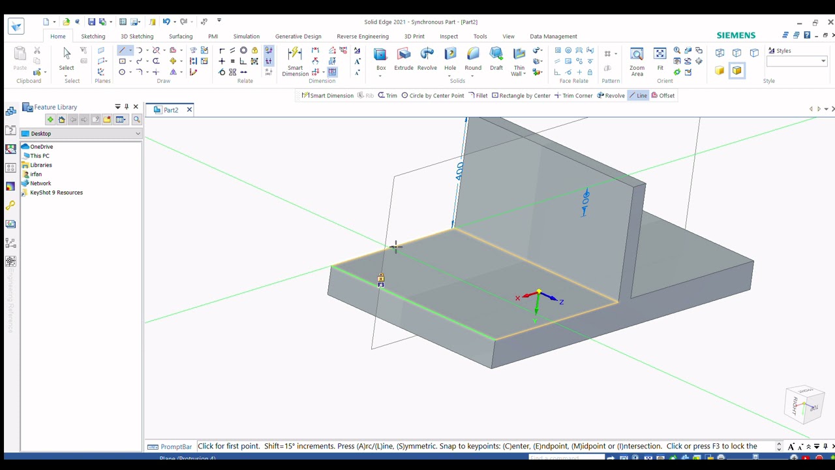Open the Solid Edge application button
Image resolution: width=835 pixels, height=470 pixels.
pyautogui.click(x=16, y=26)
